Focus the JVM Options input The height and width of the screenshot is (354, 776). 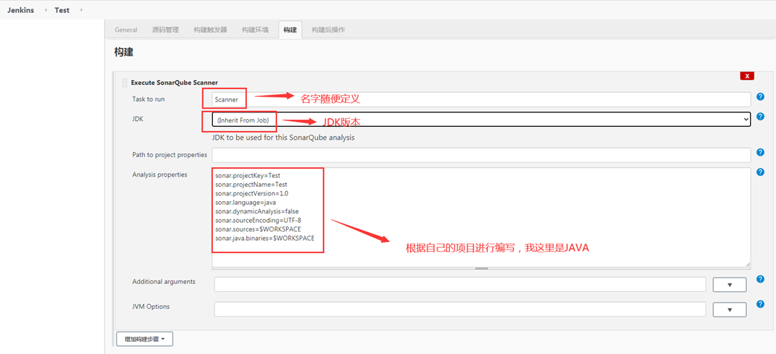click(x=461, y=309)
